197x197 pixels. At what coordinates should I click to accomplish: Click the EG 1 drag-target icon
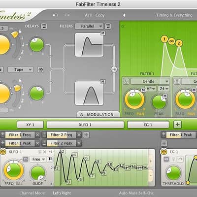[164, 152]
